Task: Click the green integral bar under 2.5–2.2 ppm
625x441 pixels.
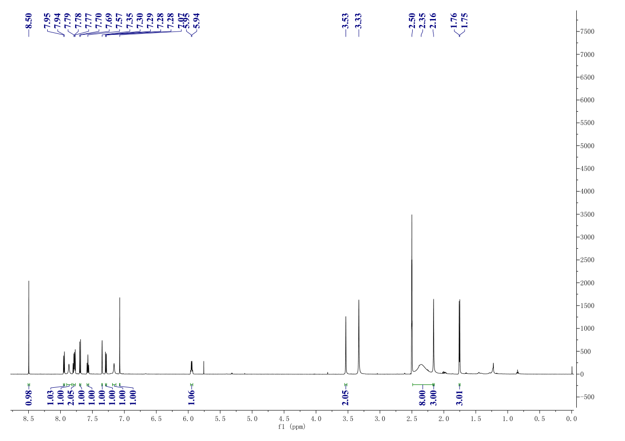Action: pyautogui.click(x=423, y=384)
